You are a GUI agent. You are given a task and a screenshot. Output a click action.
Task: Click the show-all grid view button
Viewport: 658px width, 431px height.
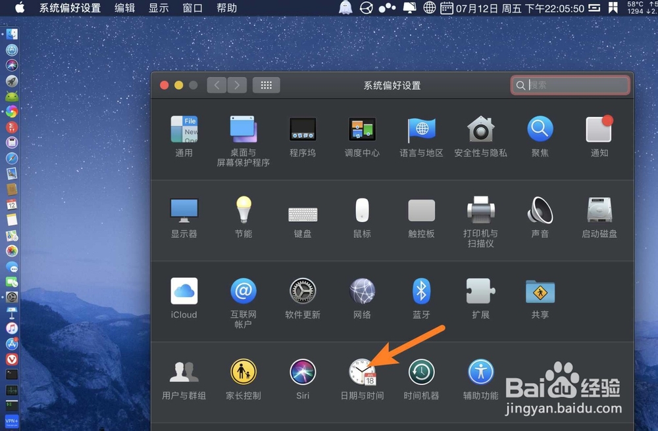click(266, 84)
